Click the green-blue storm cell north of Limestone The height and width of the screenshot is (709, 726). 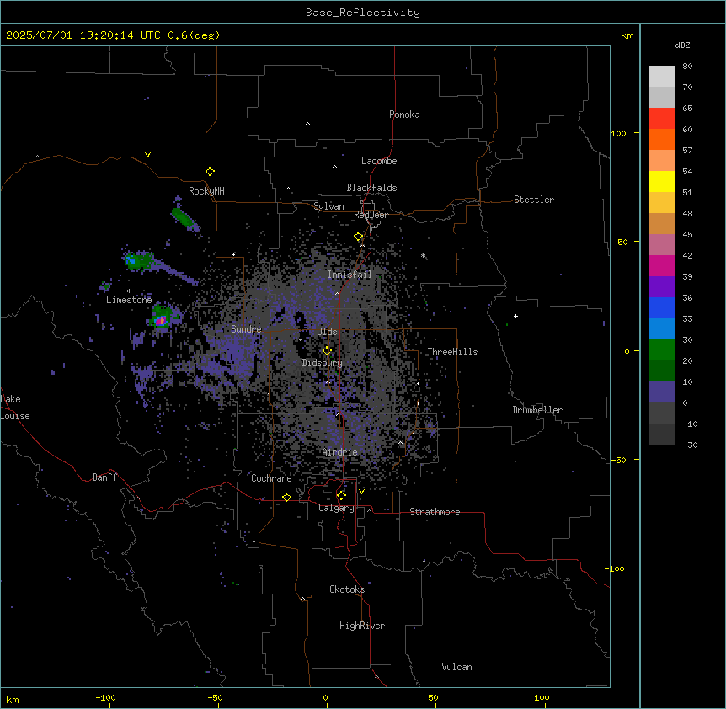click(x=138, y=260)
